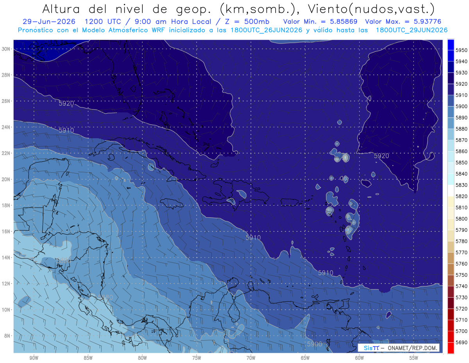Screen dimensions: 469x363
Task: Click the '26N' latitude axis label
Action: [x=6, y=101]
